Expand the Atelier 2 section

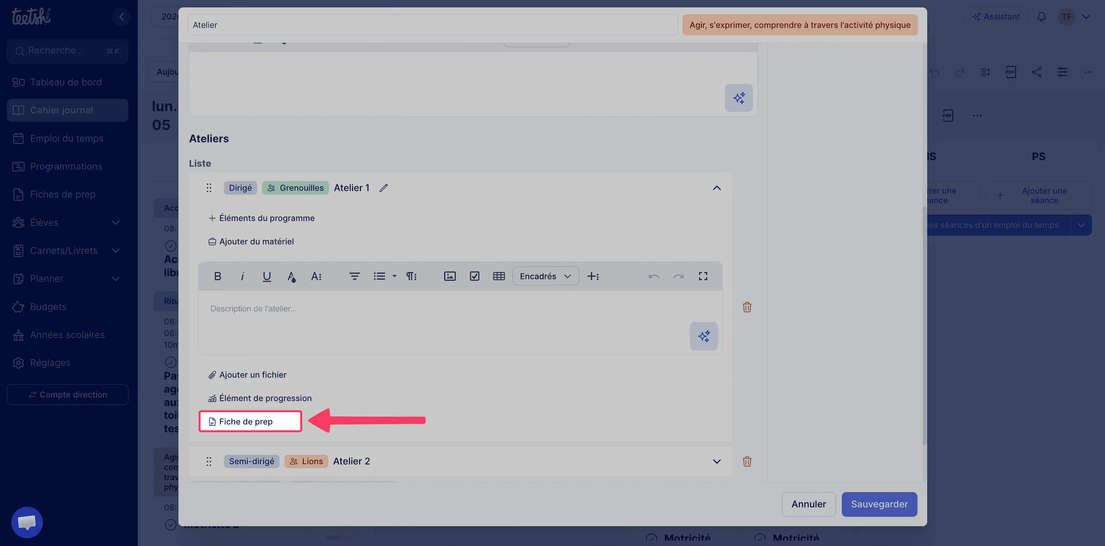click(716, 462)
